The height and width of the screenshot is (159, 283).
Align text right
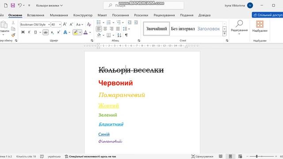click(x=111, y=29)
